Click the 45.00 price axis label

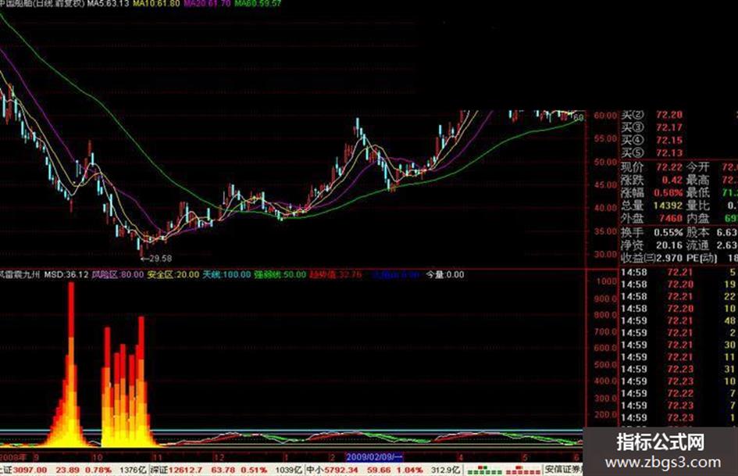[605, 184]
